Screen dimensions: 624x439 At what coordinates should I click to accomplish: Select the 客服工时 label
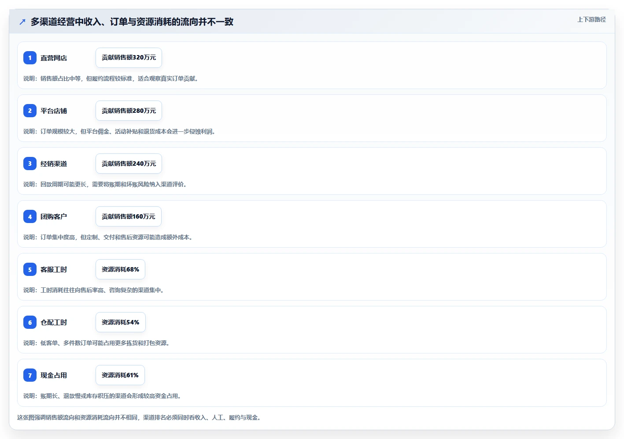point(54,269)
